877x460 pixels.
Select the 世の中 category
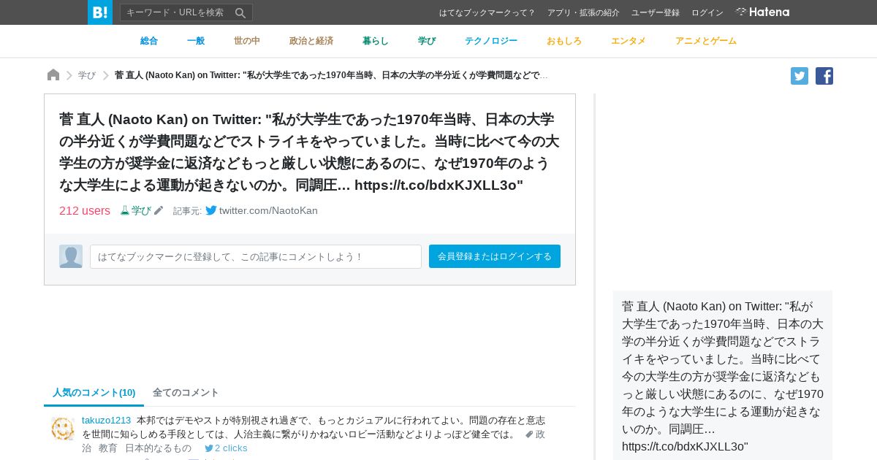pyautogui.click(x=247, y=41)
